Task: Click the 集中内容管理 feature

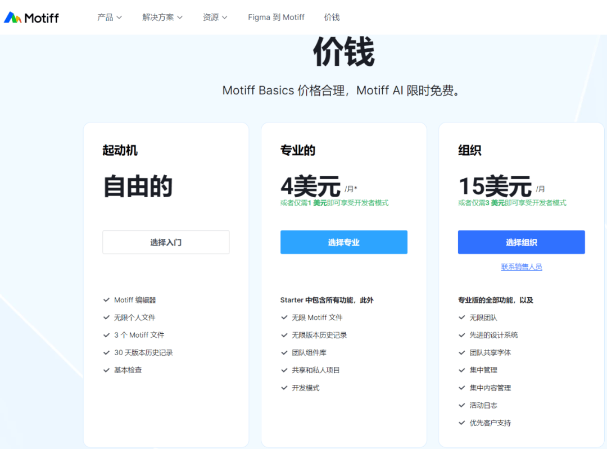Action: coord(490,388)
